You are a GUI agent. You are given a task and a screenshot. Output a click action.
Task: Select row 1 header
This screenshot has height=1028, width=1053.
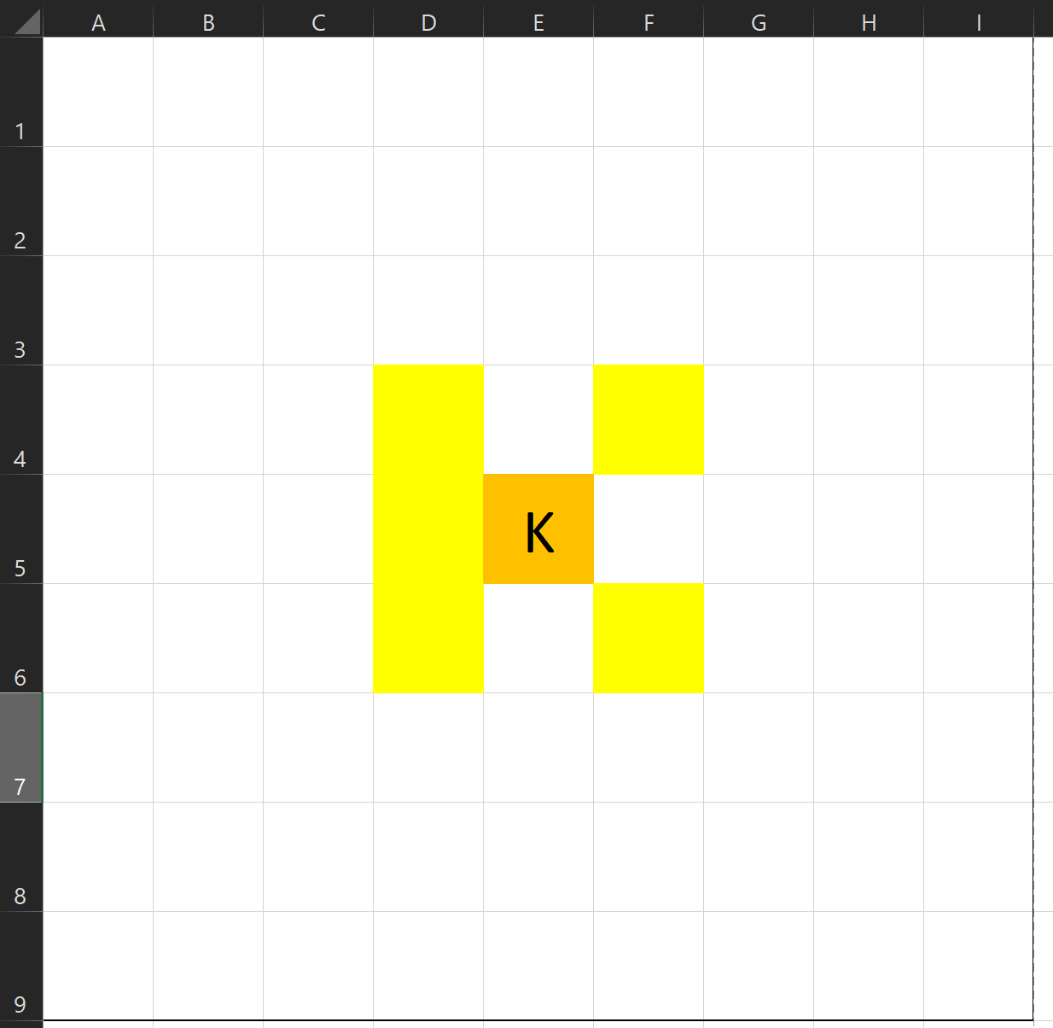pos(20,92)
